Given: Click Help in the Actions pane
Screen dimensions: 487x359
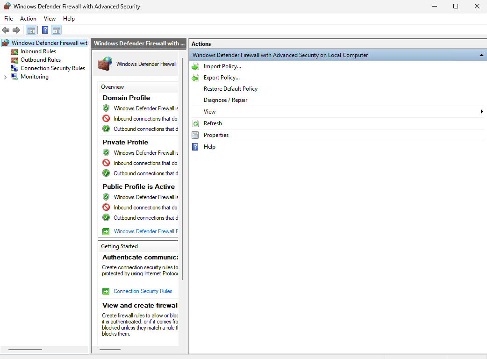Looking at the screenshot, I should tap(209, 147).
